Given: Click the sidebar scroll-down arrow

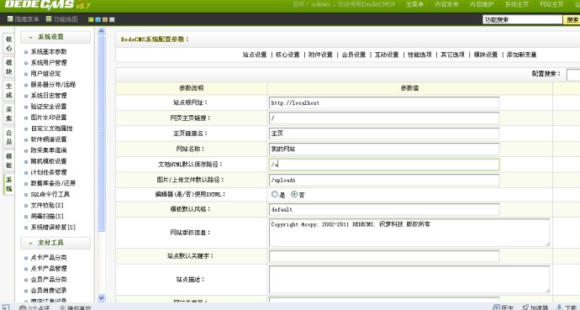Looking at the screenshot, I should pyautogui.click(x=102, y=297).
